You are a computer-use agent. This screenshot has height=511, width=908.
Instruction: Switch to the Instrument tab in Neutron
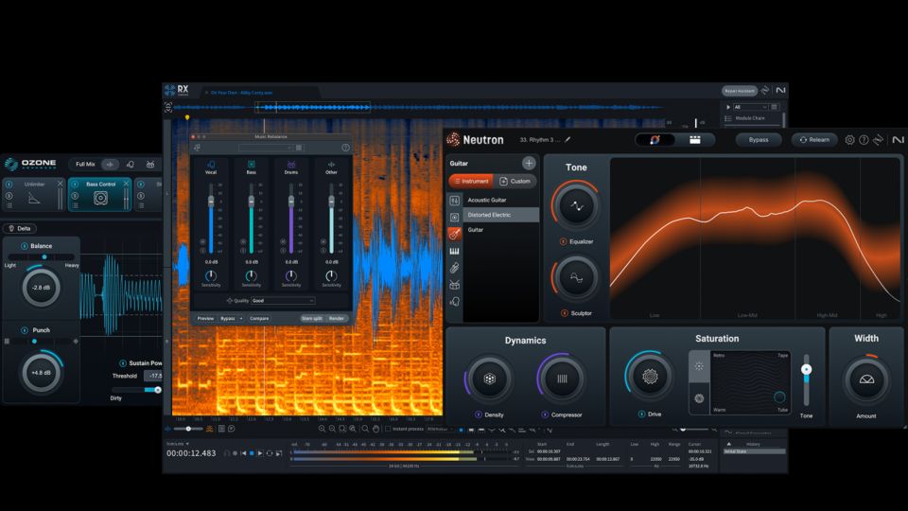point(471,182)
